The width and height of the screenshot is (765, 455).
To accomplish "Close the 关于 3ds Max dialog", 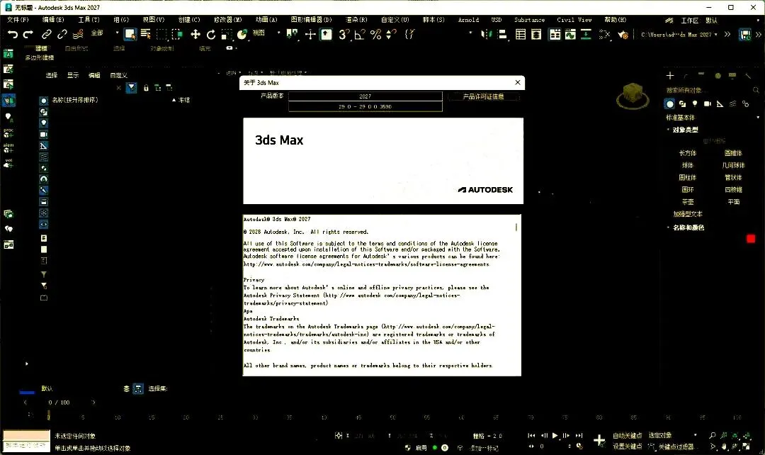I will tap(518, 82).
